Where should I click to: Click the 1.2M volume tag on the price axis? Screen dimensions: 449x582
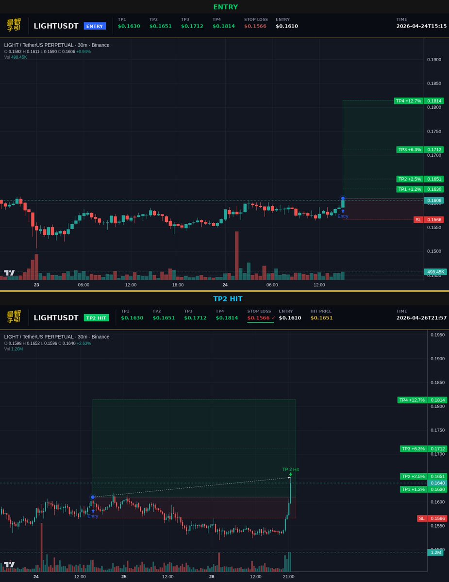435,552
